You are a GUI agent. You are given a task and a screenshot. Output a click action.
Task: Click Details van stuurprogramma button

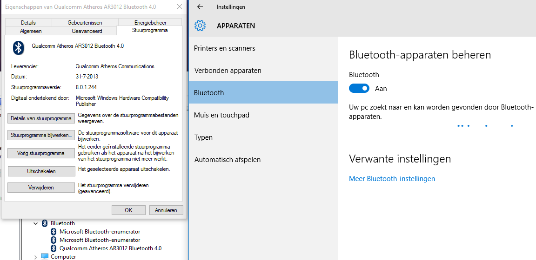coord(41,118)
